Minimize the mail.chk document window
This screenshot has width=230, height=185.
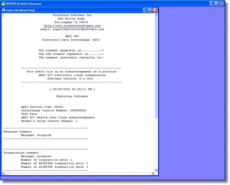tap(145, 10)
